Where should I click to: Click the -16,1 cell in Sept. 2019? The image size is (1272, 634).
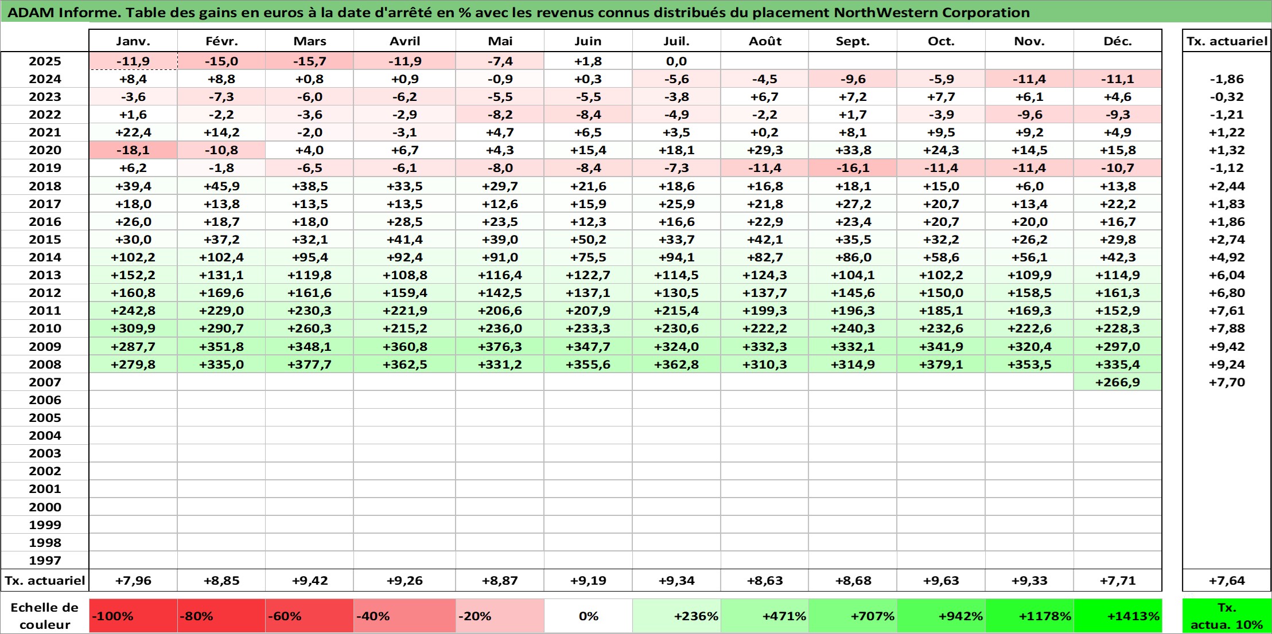click(853, 168)
